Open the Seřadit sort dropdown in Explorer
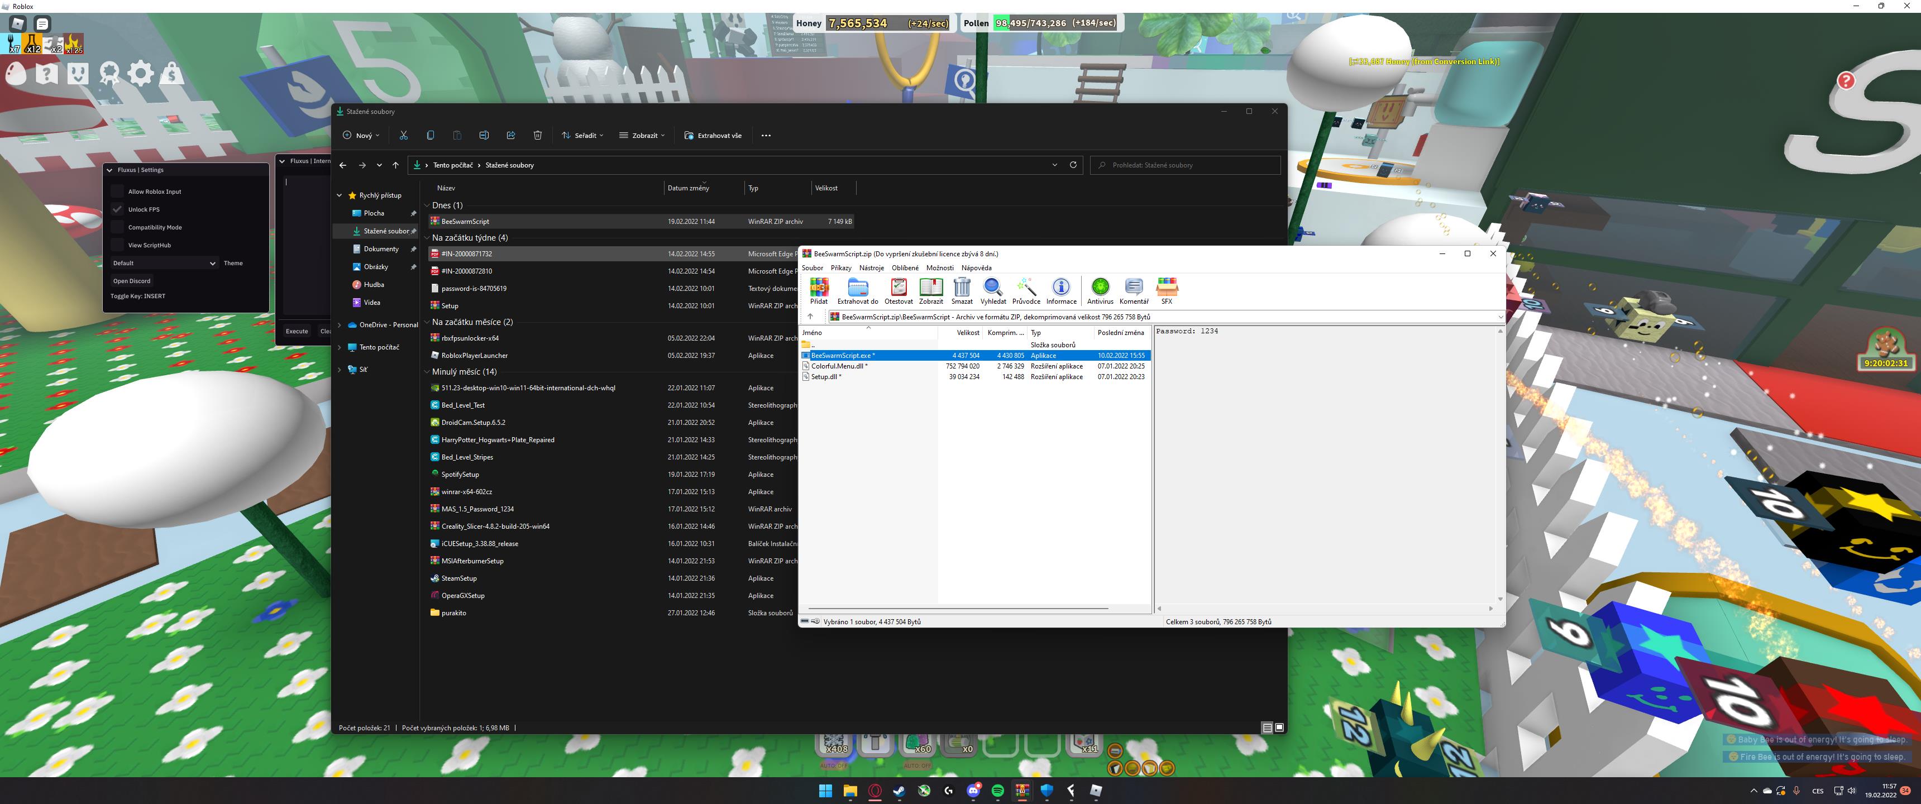The width and height of the screenshot is (1921, 804). point(582,136)
